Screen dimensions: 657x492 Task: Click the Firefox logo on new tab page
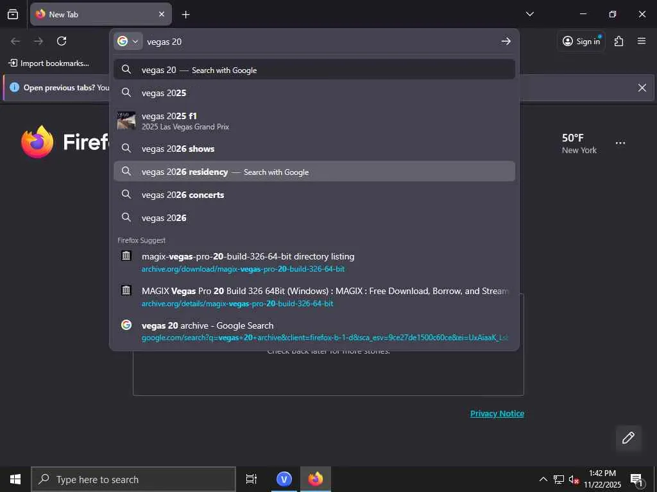pos(37,142)
